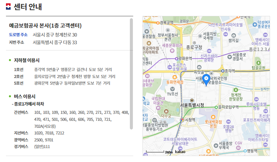Click the center info panel vertical scrollbar

[131, 74]
